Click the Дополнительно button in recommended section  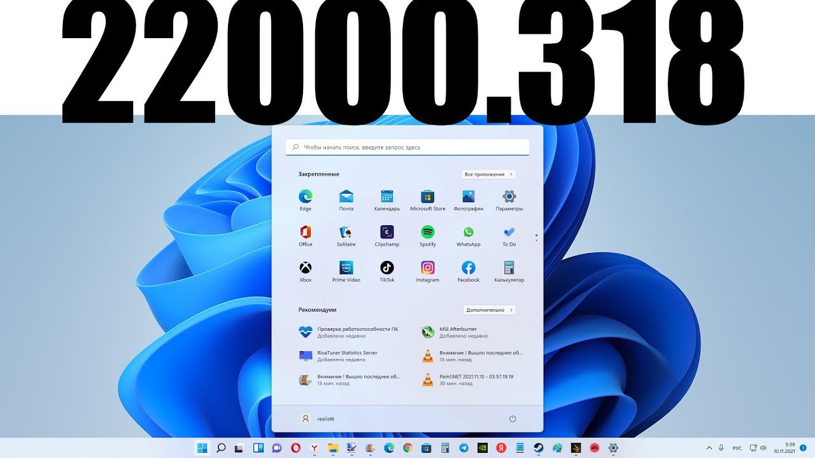point(489,310)
